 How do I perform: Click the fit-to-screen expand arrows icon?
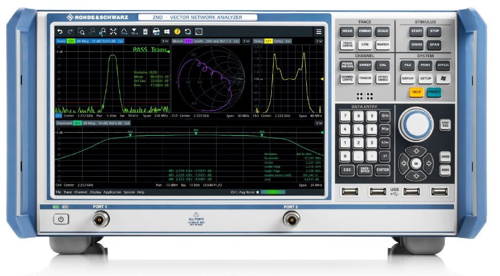pos(113,31)
